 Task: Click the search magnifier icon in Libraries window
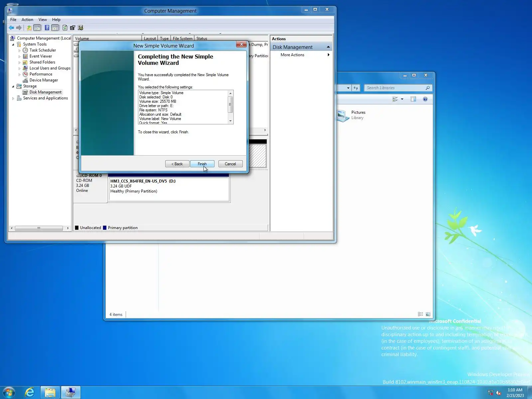(428, 88)
